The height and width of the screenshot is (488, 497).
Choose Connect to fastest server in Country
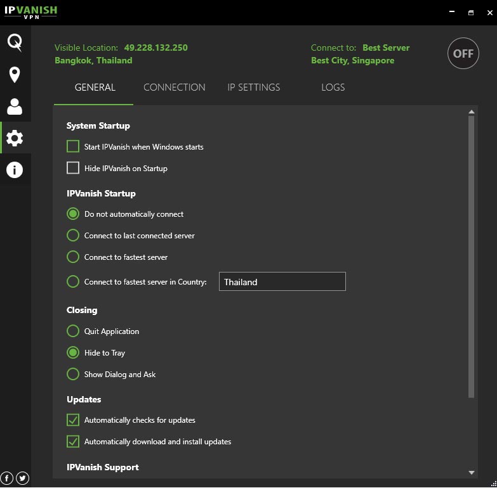coord(73,281)
